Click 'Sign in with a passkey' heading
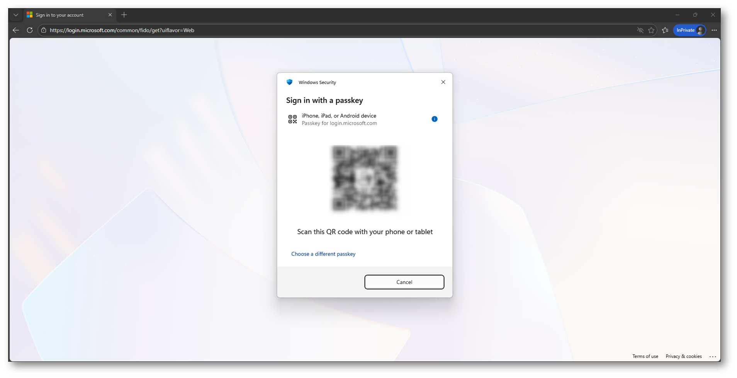The width and height of the screenshot is (737, 378). pos(324,100)
